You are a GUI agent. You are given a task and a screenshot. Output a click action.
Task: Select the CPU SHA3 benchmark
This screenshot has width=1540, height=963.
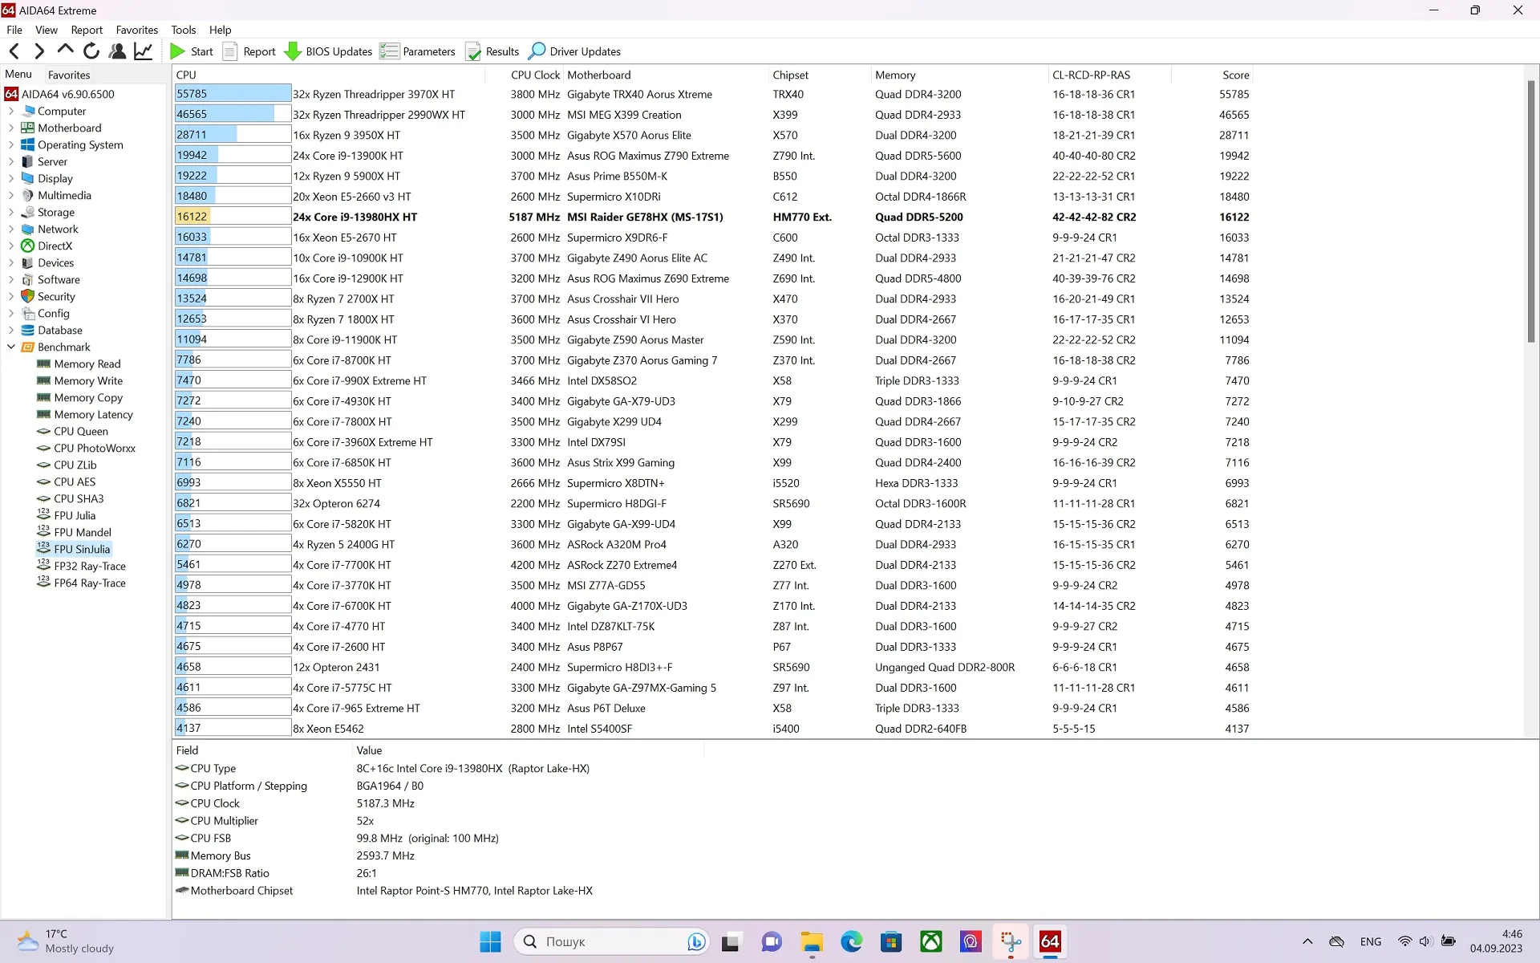pyautogui.click(x=71, y=498)
